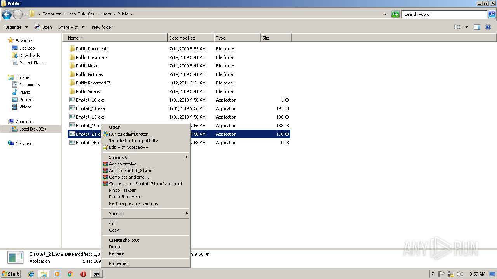Select the Emotet_13.exe file name
Screen dimensions: 497x279
(x=90, y=117)
